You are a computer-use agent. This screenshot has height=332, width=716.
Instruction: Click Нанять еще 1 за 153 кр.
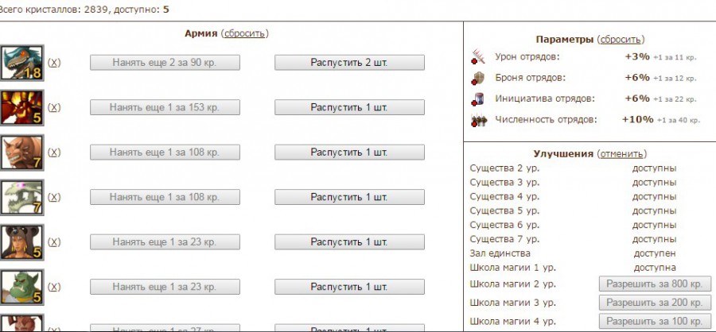(x=165, y=107)
